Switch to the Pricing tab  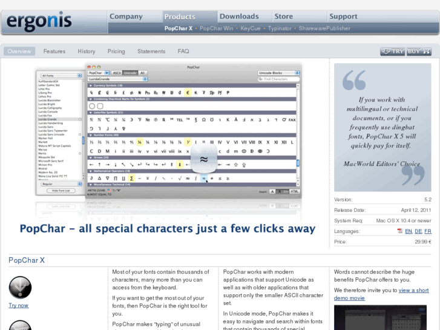[116, 51]
